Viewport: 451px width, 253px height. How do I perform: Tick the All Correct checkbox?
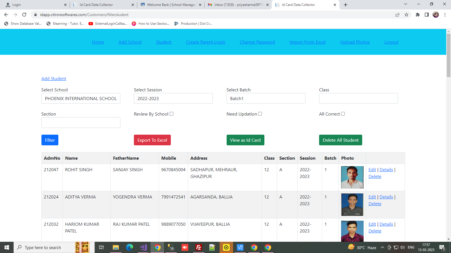[343, 114]
